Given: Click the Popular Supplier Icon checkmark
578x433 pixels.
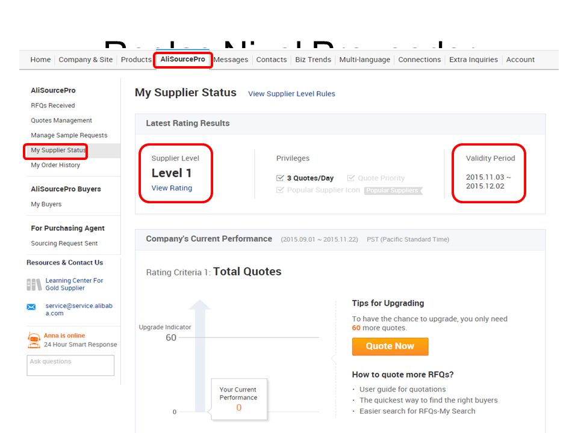Looking at the screenshot, I should point(280,190).
